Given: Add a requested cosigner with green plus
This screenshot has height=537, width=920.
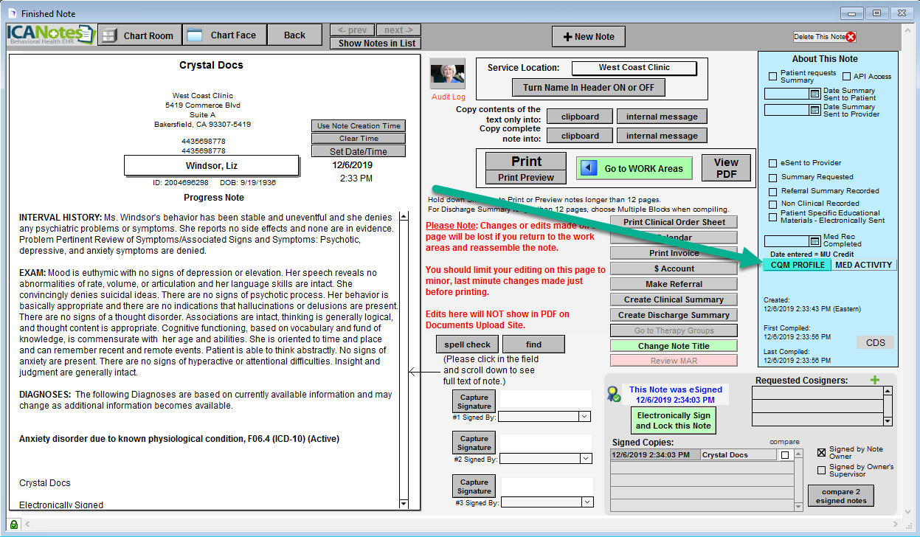Looking at the screenshot, I should 875,380.
